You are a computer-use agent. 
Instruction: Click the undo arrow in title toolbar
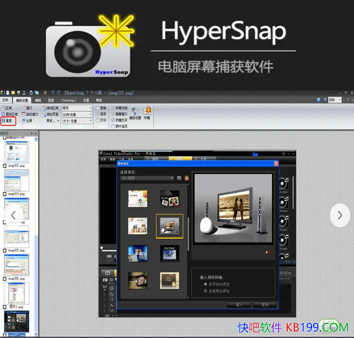click(53, 92)
